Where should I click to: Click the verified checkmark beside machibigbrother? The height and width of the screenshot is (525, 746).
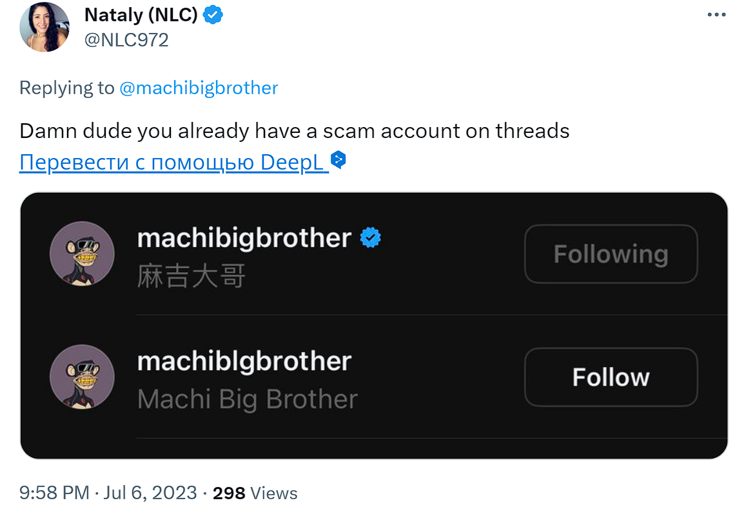click(370, 237)
